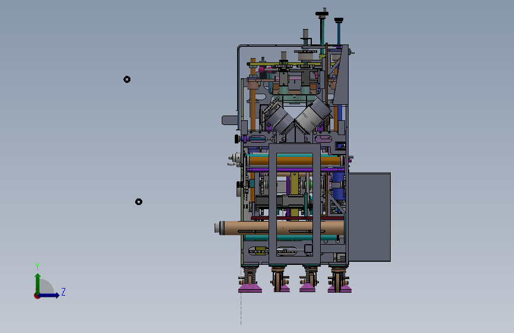Viewport: 514px width, 333px height.
Task: Select the large gray cabinet box beside the machine
Action: 369,217
